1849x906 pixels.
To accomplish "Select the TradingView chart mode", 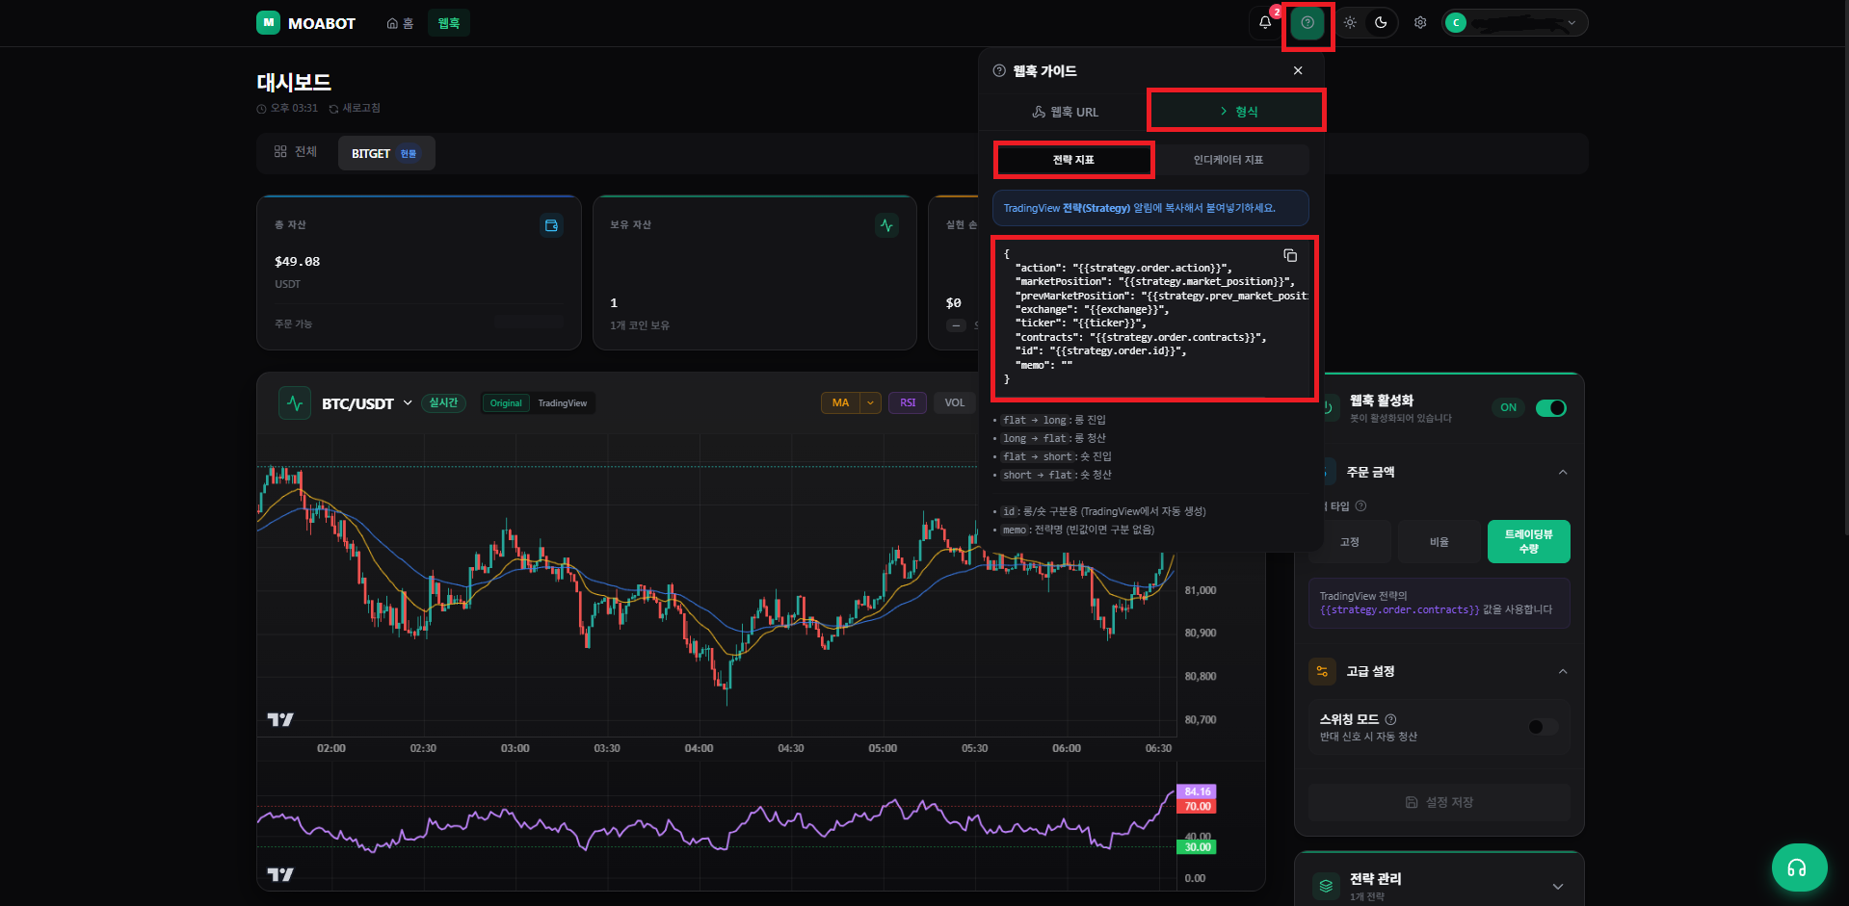I will coord(563,403).
